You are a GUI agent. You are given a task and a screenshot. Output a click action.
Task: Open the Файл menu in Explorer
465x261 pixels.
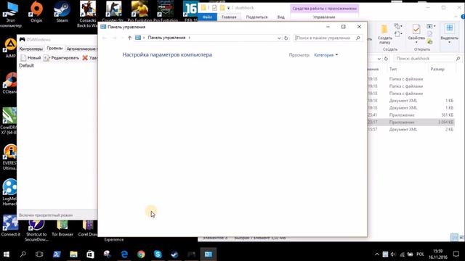click(207, 17)
